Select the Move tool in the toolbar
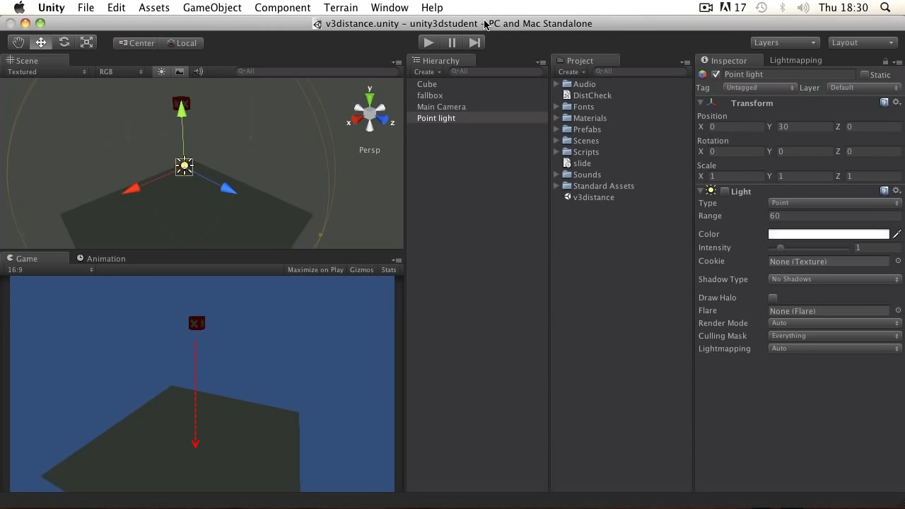The image size is (905, 509). click(x=41, y=42)
